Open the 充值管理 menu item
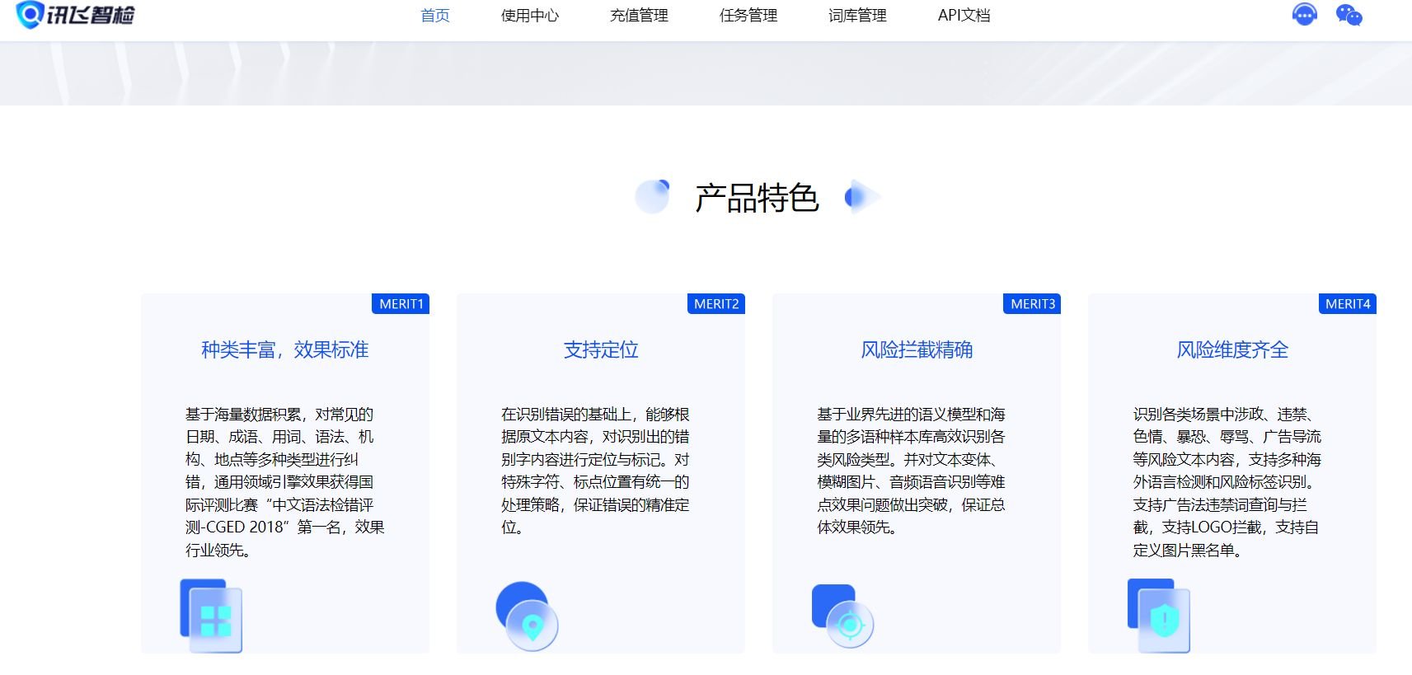The height and width of the screenshot is (675, 1412). (639, 16)
